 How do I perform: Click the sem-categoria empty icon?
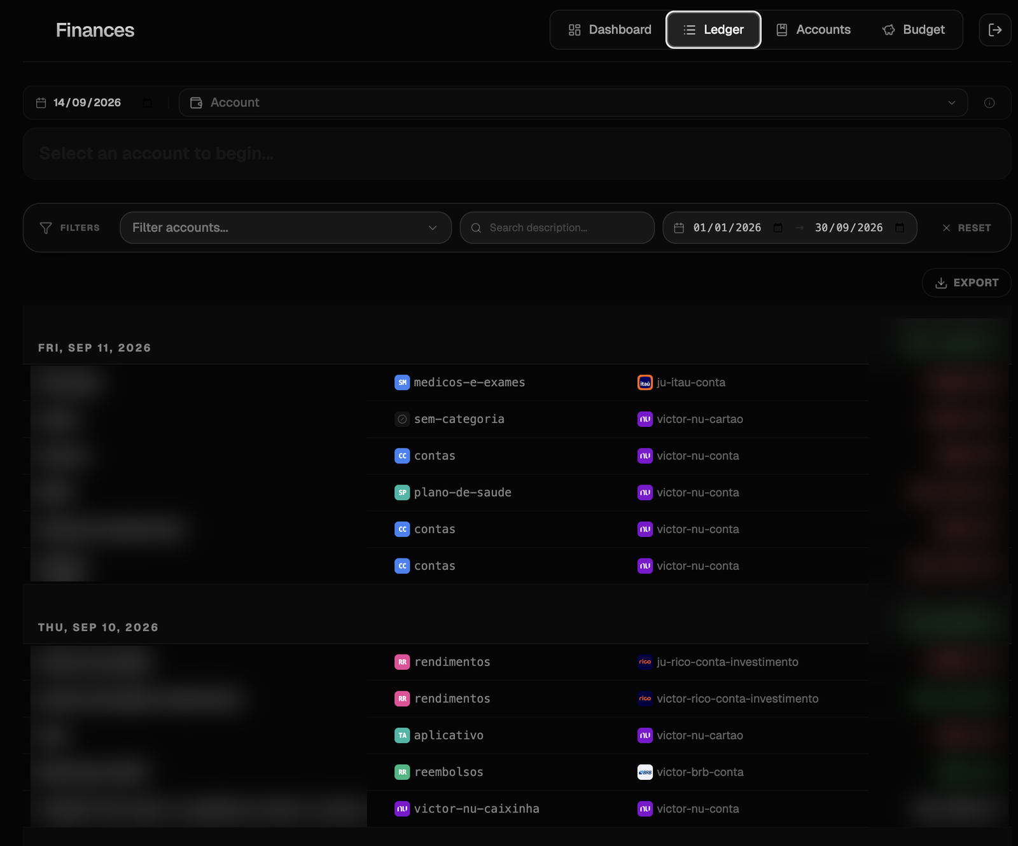point(402,419)
